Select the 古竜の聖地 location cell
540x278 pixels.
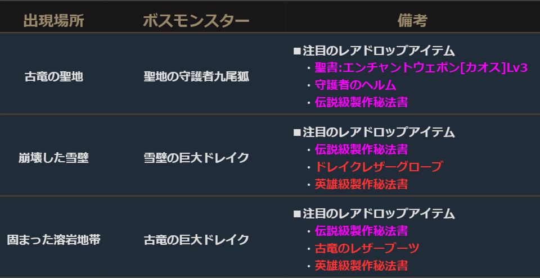click(53, 77)
